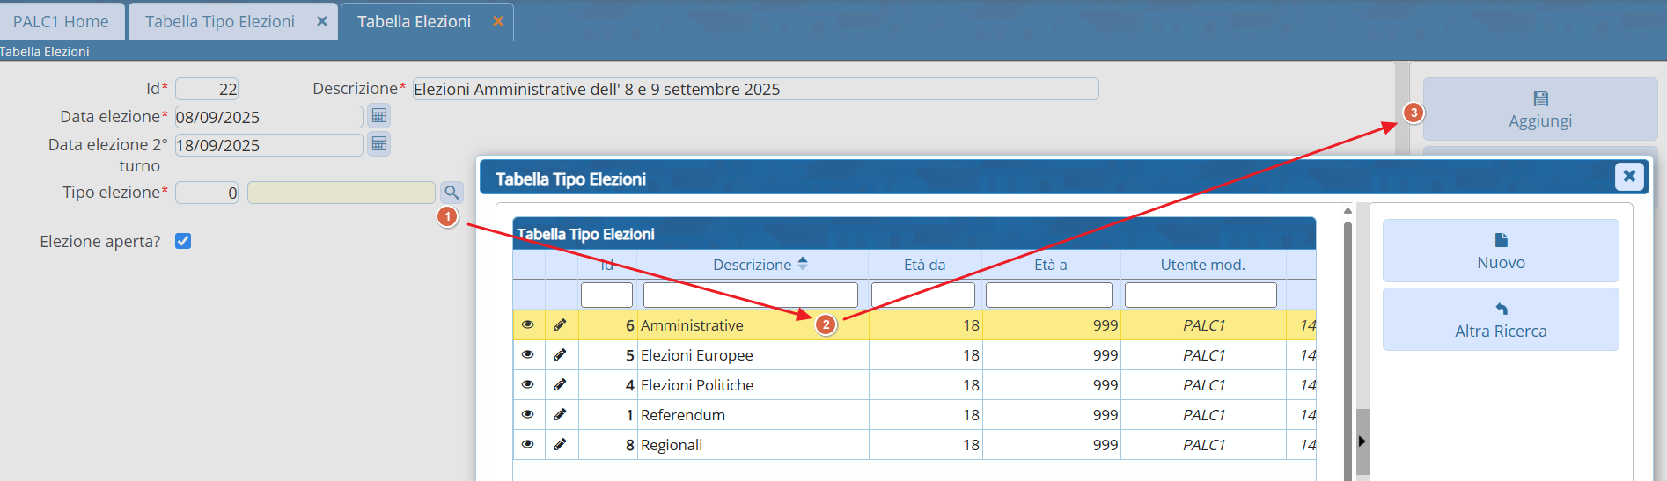The image size is (1667, 481).
Task: Click the Nuovo button in the dialog
Action: pyautogui.click(x=1501, y=251)
